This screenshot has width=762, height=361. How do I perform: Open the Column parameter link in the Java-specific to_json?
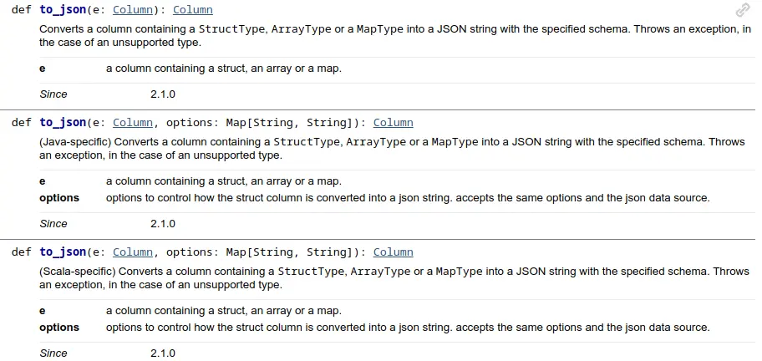[133, 123]
